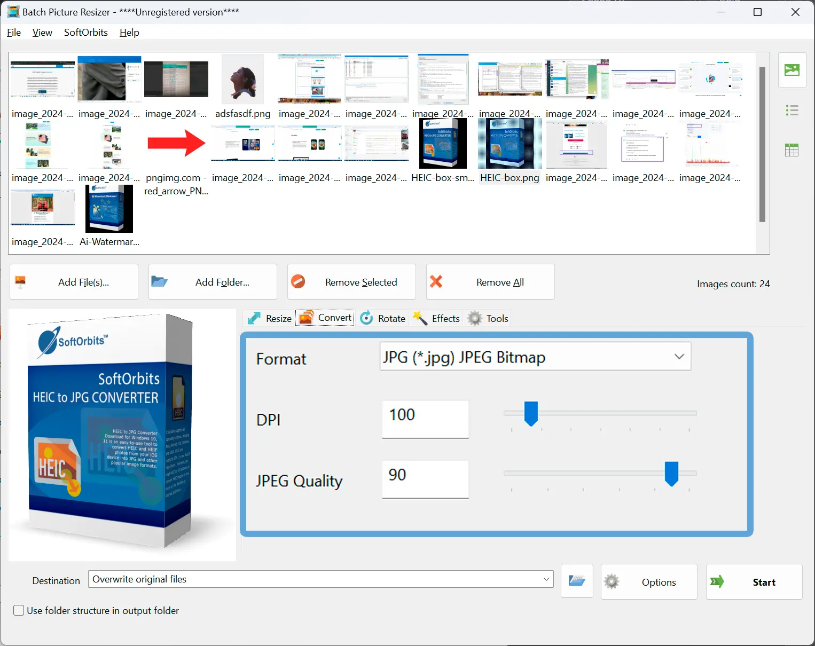Click the DPI slider handle
Viewport: 815px width, 646px height.
pyautogui.click(x=531, y=414)
